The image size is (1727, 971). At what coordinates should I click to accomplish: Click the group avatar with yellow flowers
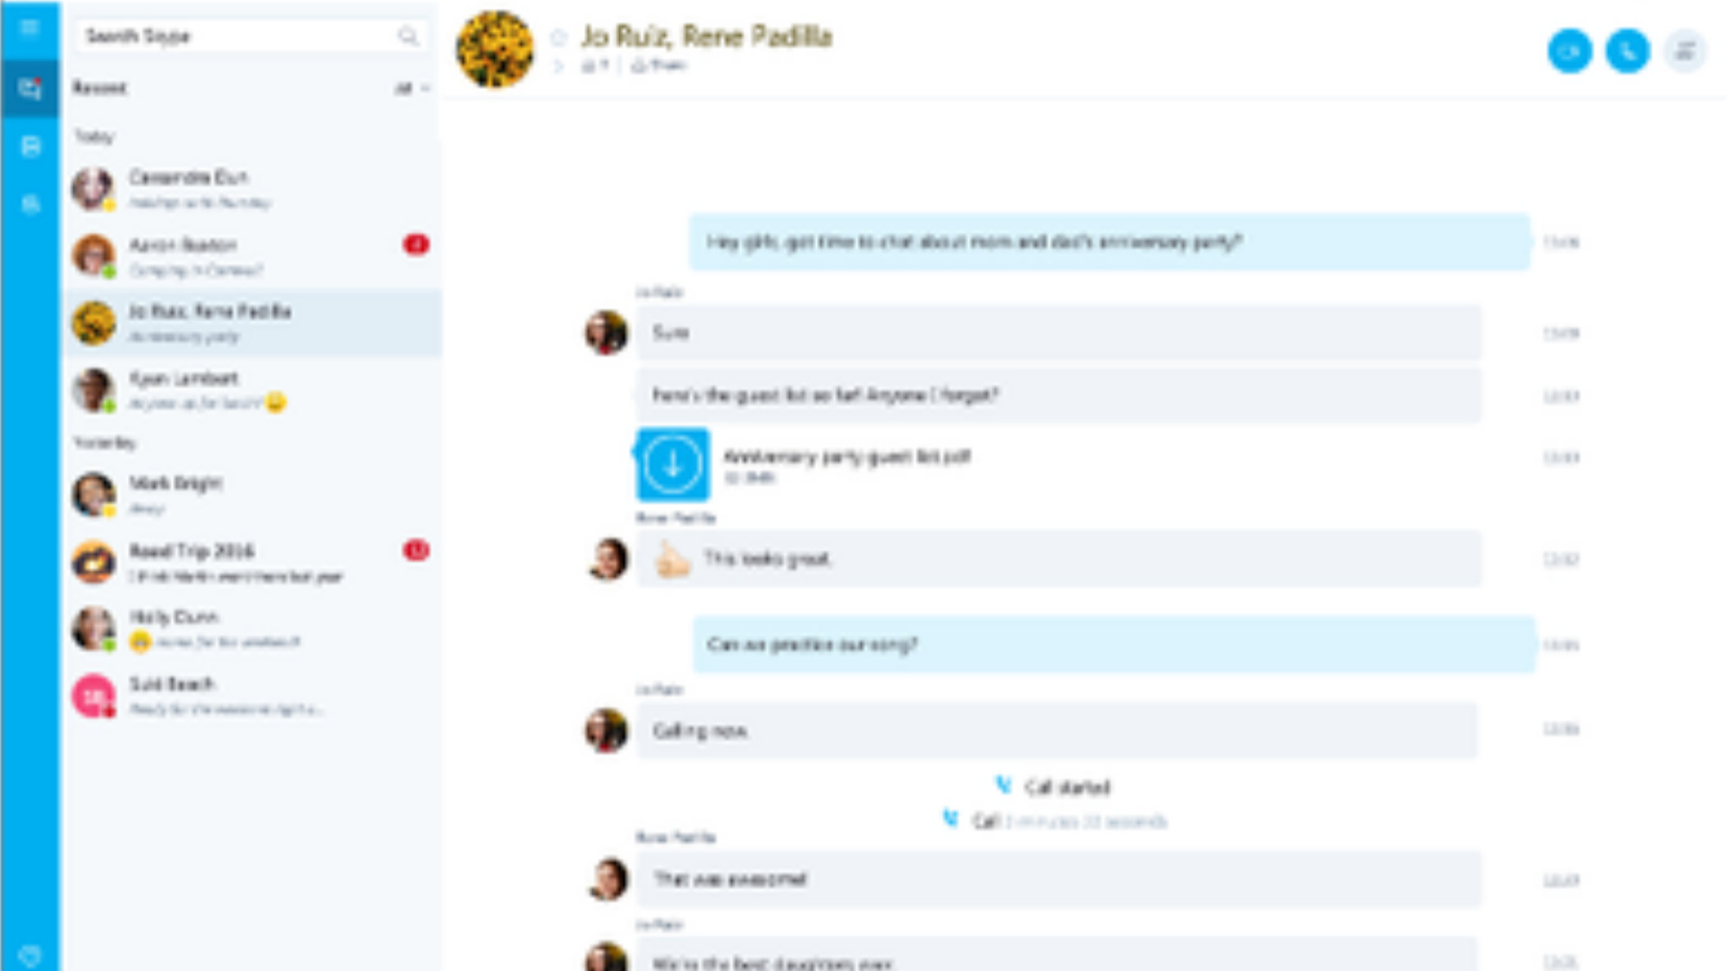click(x=495, y=49)
